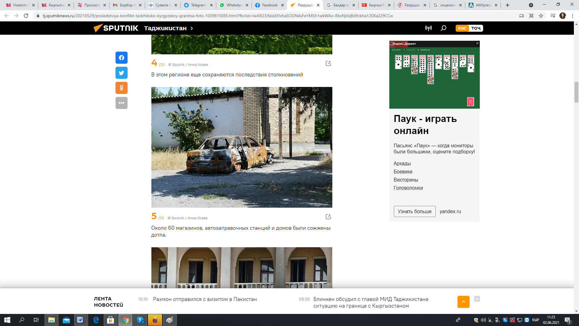The width and height of the screenshot is (579, 326).
Task: Share article on Facebook sidebar icon
Action: (x=121, y=58)
